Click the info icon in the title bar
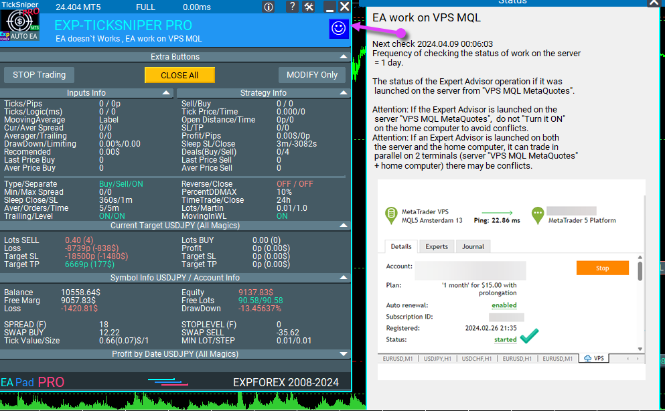Viewport: 665px width, 411px height. (269, 7)
